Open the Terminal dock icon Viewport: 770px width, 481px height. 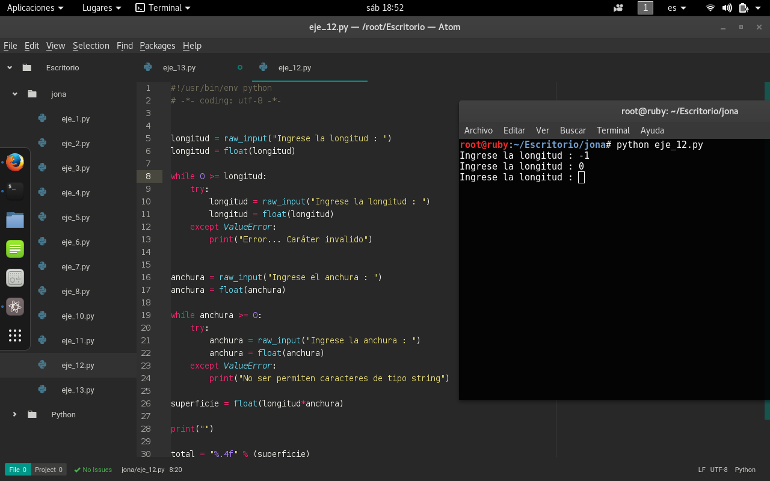tap(15, 191)
